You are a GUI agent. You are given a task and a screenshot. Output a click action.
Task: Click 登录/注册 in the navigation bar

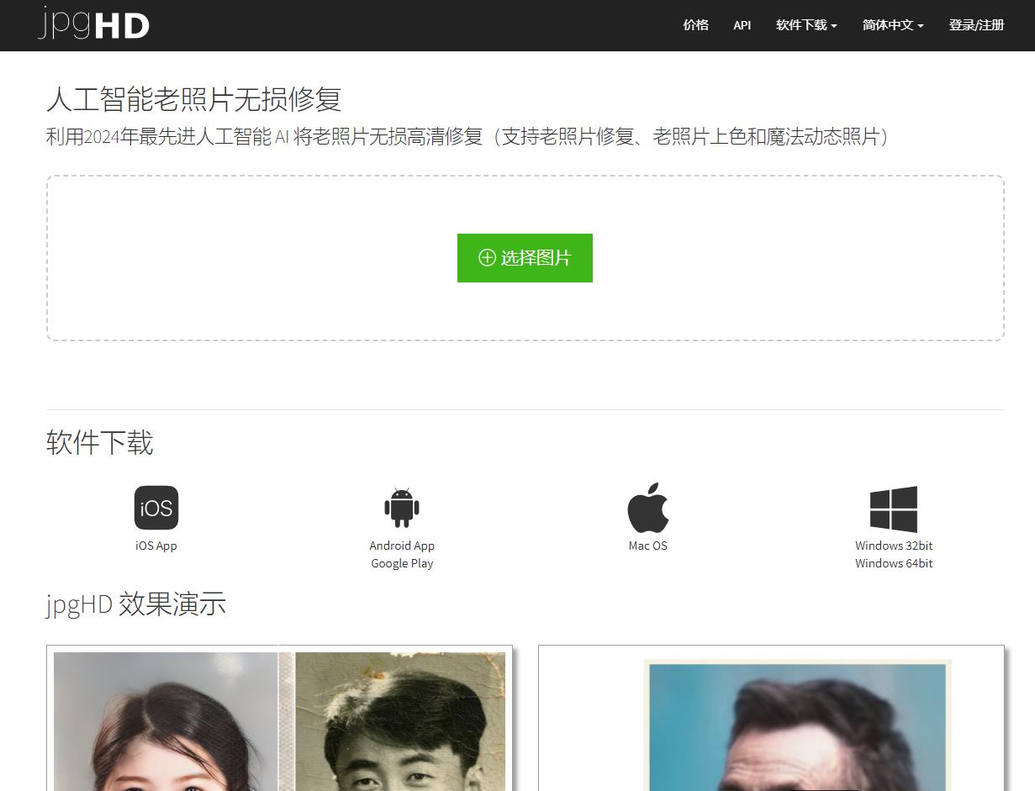click(975, 25)
